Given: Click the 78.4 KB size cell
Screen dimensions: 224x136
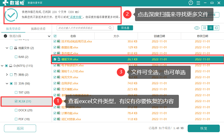Looking at the screenshot, I should point(132,113).
